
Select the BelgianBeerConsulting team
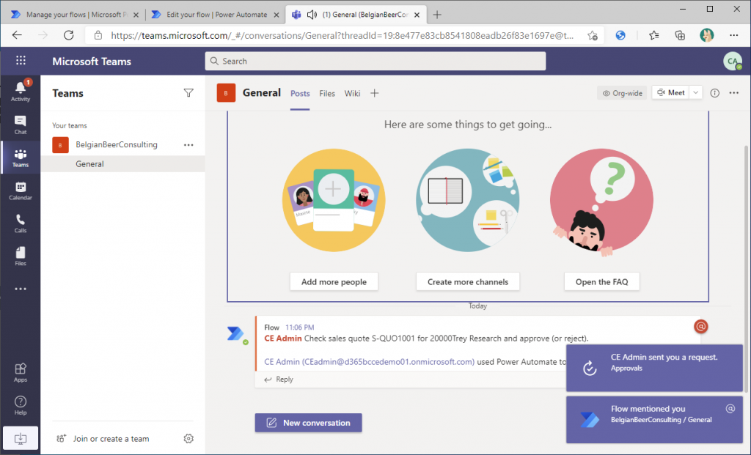click(117, 144)
